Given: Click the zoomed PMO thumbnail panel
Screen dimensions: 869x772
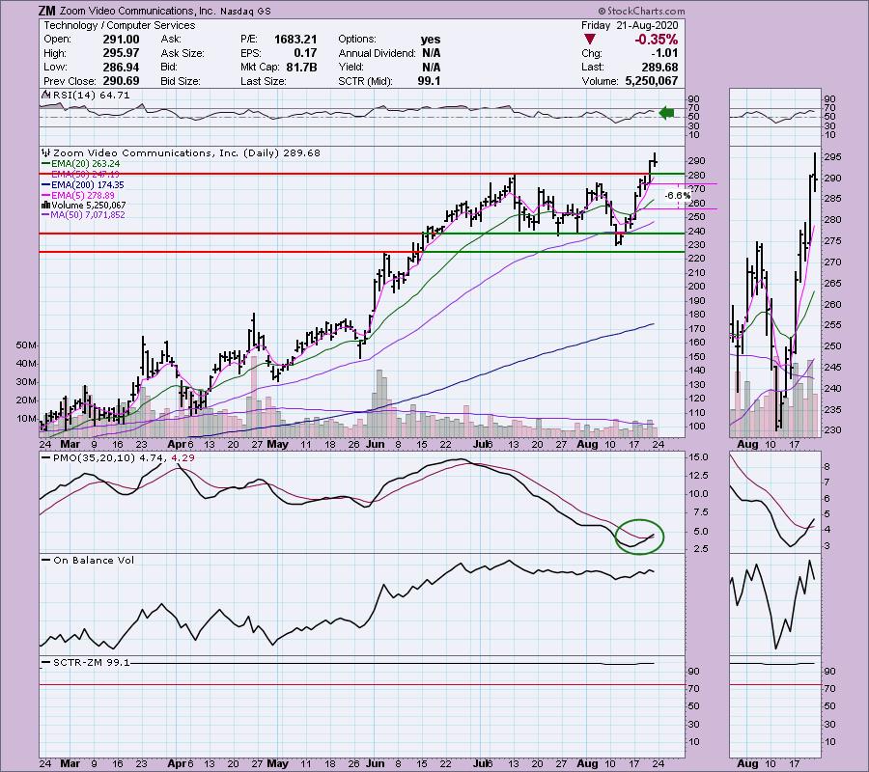Looking at the screenshot, I should (774, 501).
